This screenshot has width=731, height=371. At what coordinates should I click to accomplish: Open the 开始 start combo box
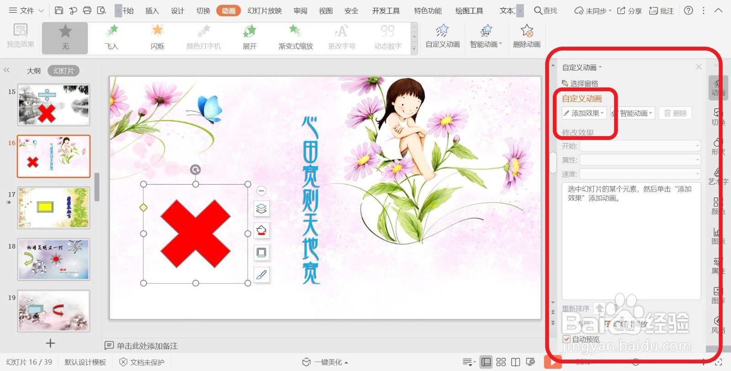tap(640, 146)
